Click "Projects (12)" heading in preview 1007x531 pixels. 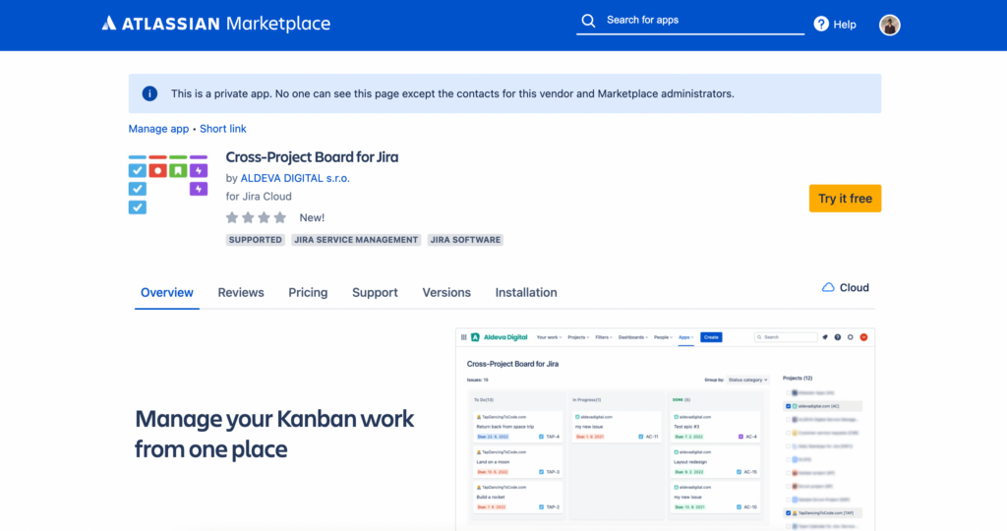(798, 379)
